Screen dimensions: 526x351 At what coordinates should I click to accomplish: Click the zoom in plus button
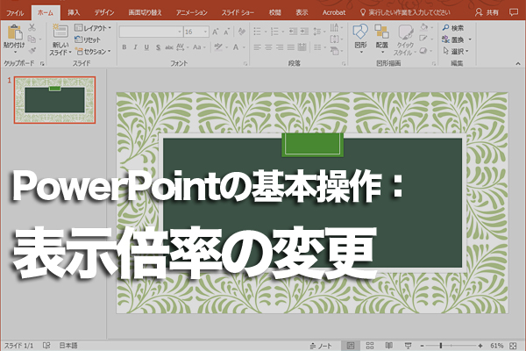[x=480, y=346]
